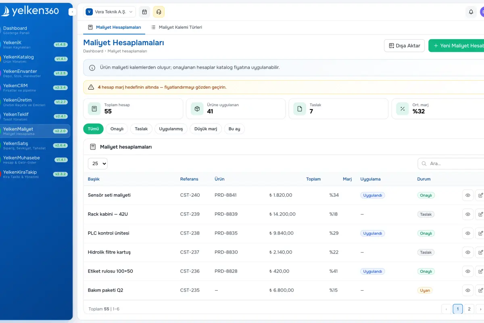Image resolution: width=484 pixels, height=323 pixels.
Task: Open the headset support icon
Action: point(159,12)
